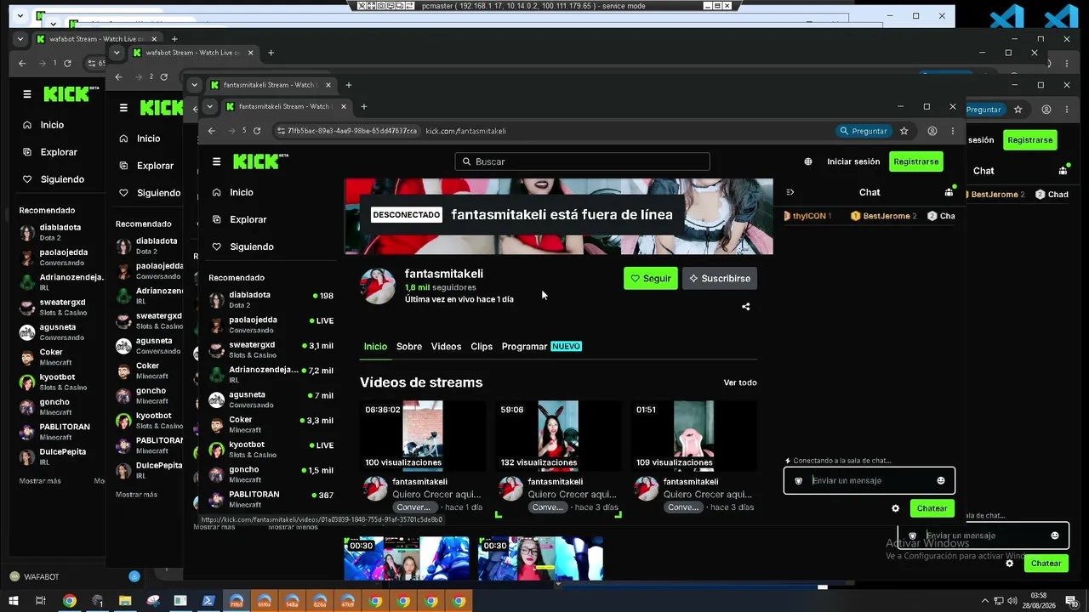Screen dimensions: 1089x612
Task: Open the taskbar clock showing 03:58
Action: pos(1039,601)
